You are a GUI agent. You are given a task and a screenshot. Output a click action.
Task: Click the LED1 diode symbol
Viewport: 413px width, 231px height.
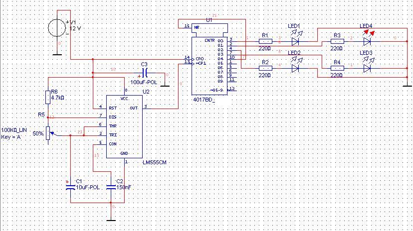295,42
